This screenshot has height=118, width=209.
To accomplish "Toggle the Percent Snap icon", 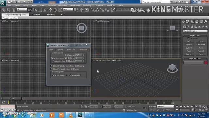I will click(102, 10).
